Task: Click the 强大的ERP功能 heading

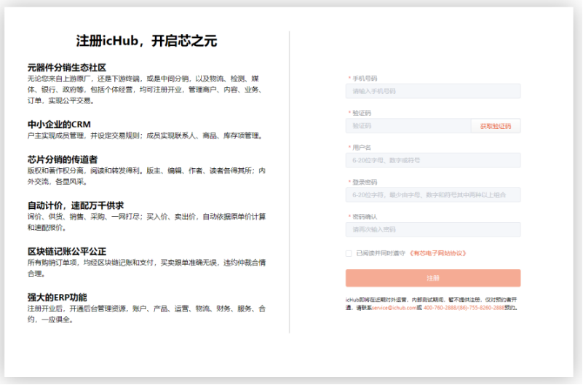Action: point(57,297)
